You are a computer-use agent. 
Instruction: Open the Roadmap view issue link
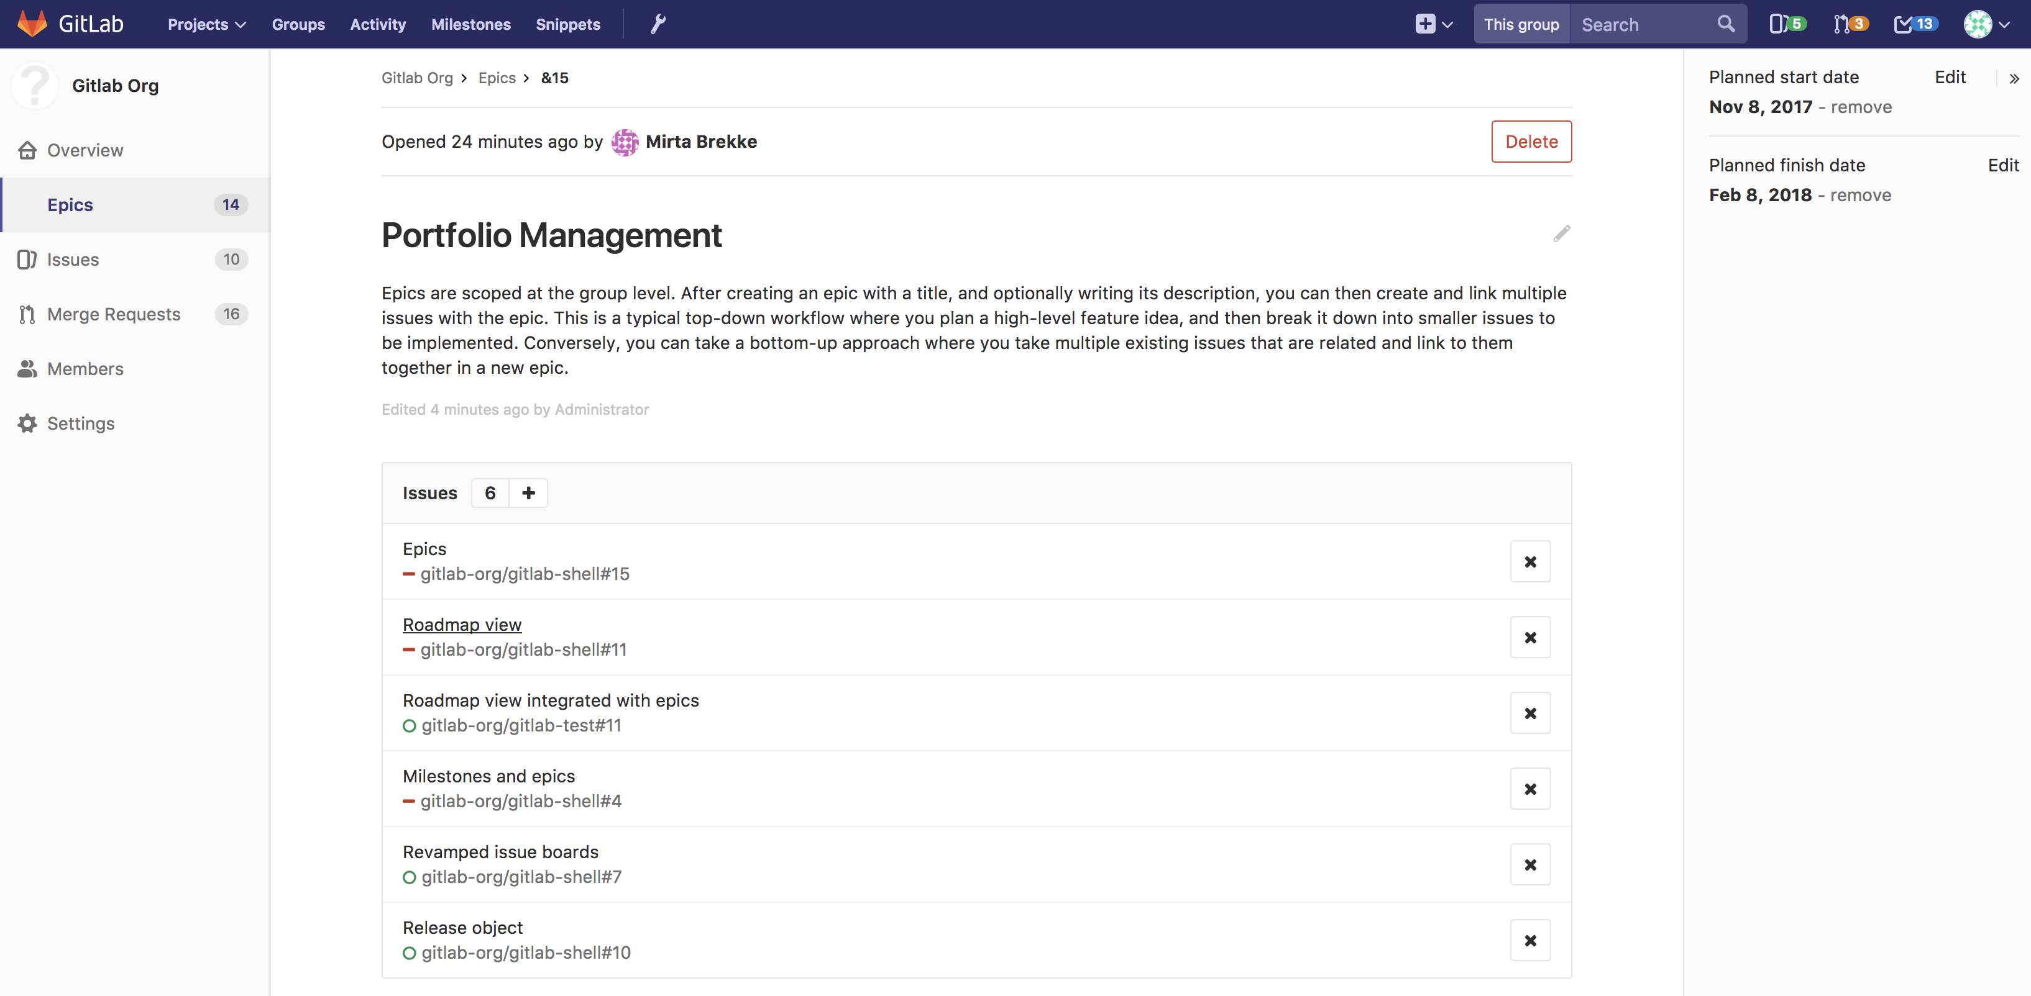[462, 625]
